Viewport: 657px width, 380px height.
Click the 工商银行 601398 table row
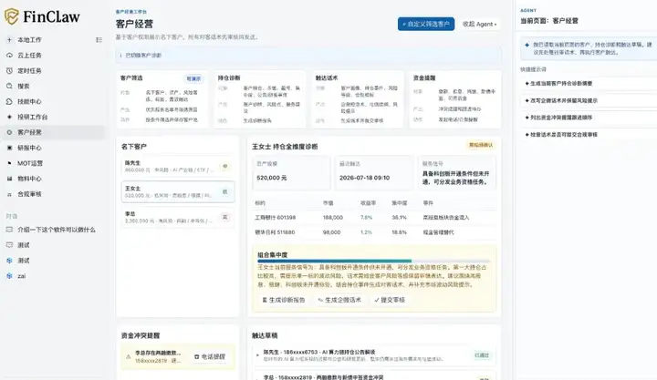(374, 218)
